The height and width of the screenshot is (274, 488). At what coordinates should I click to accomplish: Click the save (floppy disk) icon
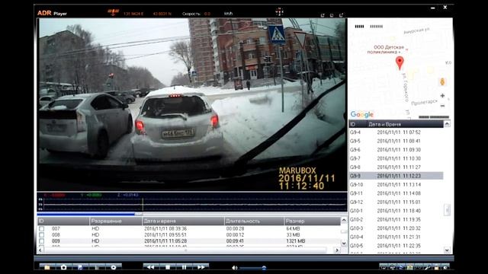[80, 267]
